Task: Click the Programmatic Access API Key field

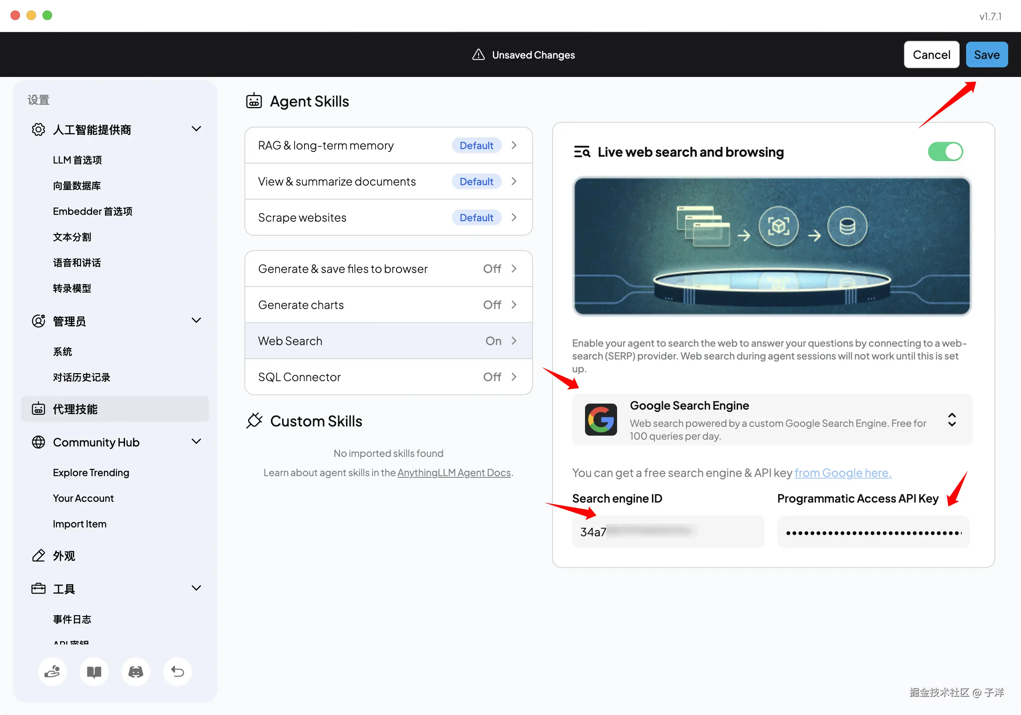Action: (x=873, y=532)
